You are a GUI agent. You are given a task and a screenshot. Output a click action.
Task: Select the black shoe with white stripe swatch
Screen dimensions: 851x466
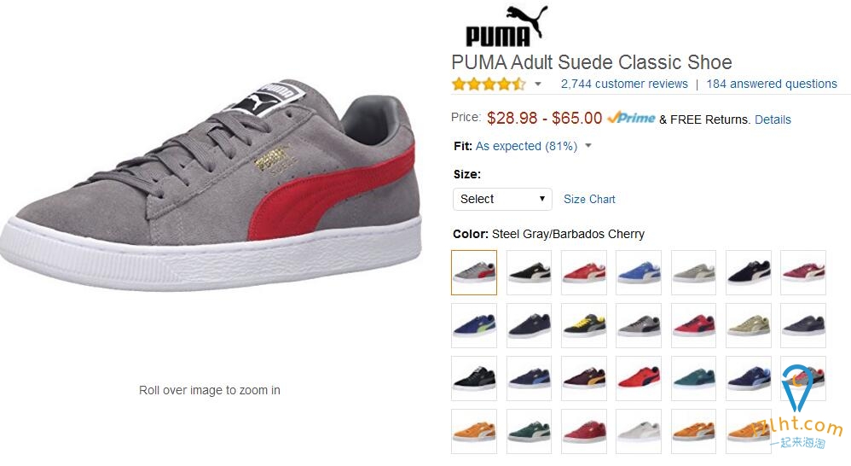pyautogui.click(x=530, y=272)
